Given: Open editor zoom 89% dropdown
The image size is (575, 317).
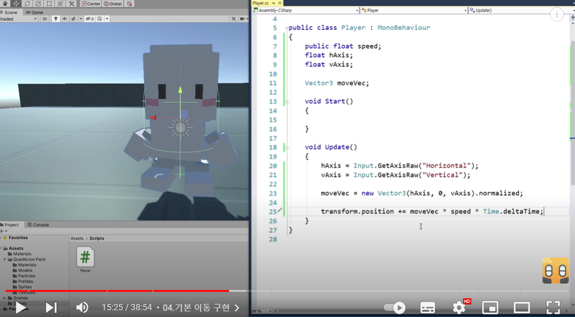Looking at the screenshot, I should coord(262,311).
